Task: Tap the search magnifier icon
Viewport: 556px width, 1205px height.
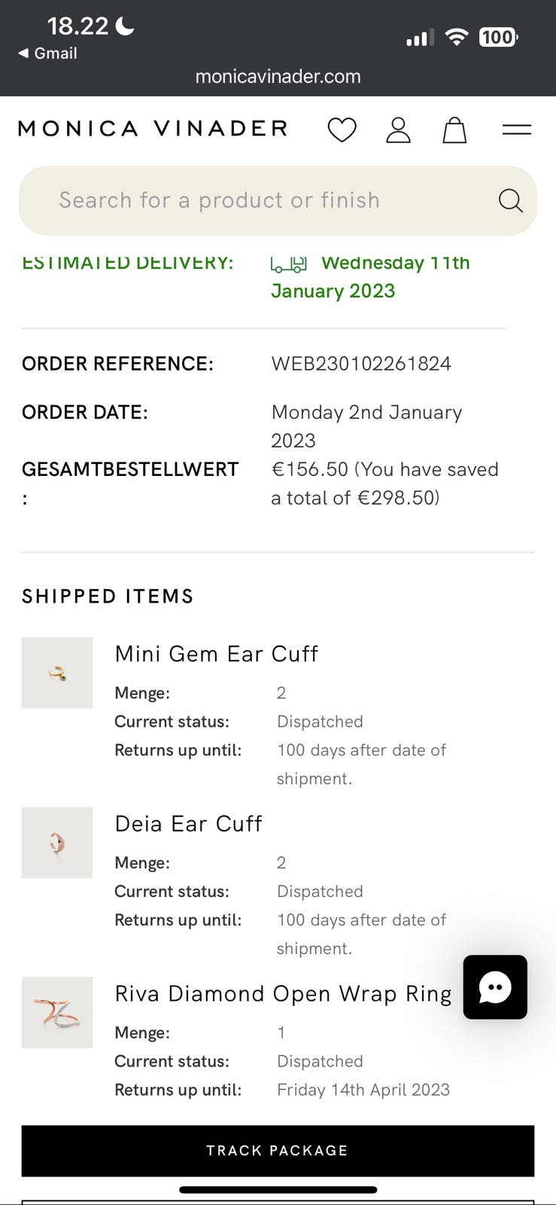Action: [x=510, y=200]
